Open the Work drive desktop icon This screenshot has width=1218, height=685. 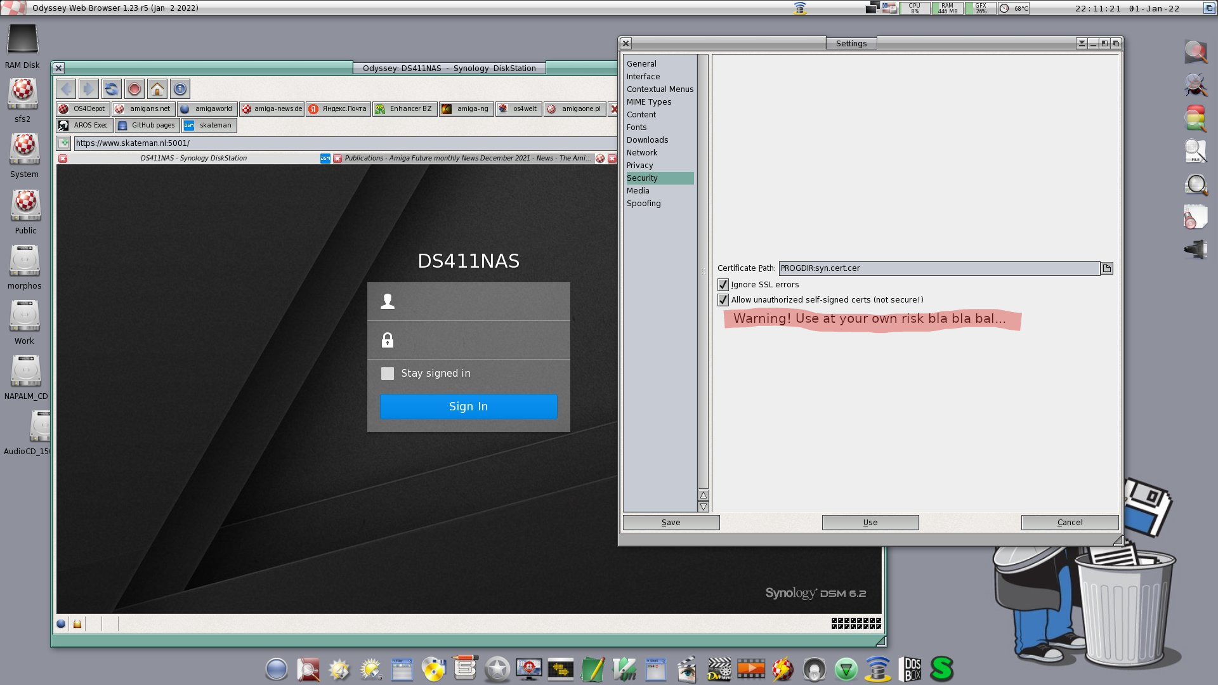click(24, 322)
